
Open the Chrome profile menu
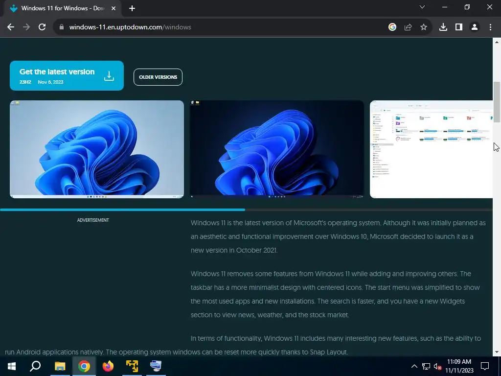(x=475, y=27)
